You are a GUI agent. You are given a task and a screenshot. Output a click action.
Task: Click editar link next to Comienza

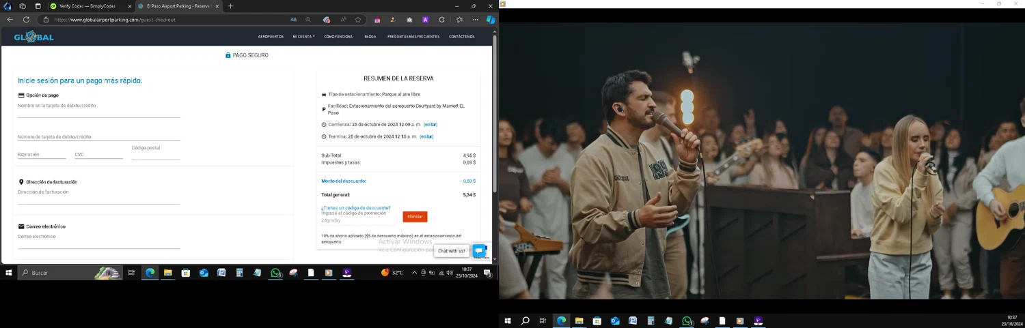(430, 125)
